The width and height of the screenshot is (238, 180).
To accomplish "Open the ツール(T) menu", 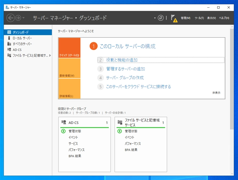I will click(199, 18).
